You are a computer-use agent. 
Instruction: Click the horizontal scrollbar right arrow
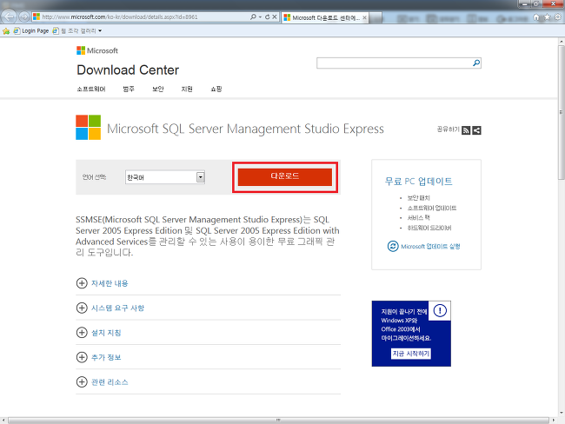[x=554, y=421]
